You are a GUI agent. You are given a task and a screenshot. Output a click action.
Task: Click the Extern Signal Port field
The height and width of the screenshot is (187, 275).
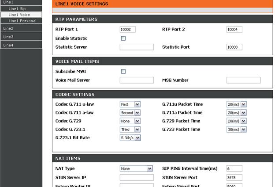click(234, 185)
